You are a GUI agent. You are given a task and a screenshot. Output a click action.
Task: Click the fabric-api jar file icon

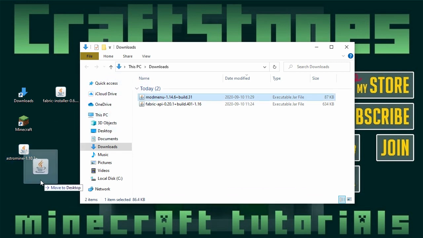tap(142, 104)
